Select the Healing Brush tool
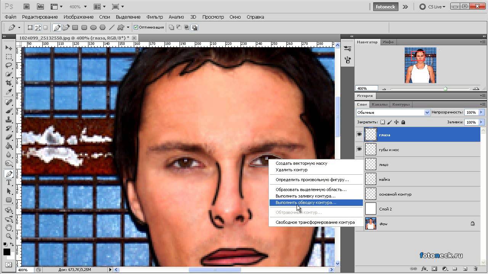Image resolution: width=488 pixels, height=274 pixels. pyautogui.click(x=8, y=102)
